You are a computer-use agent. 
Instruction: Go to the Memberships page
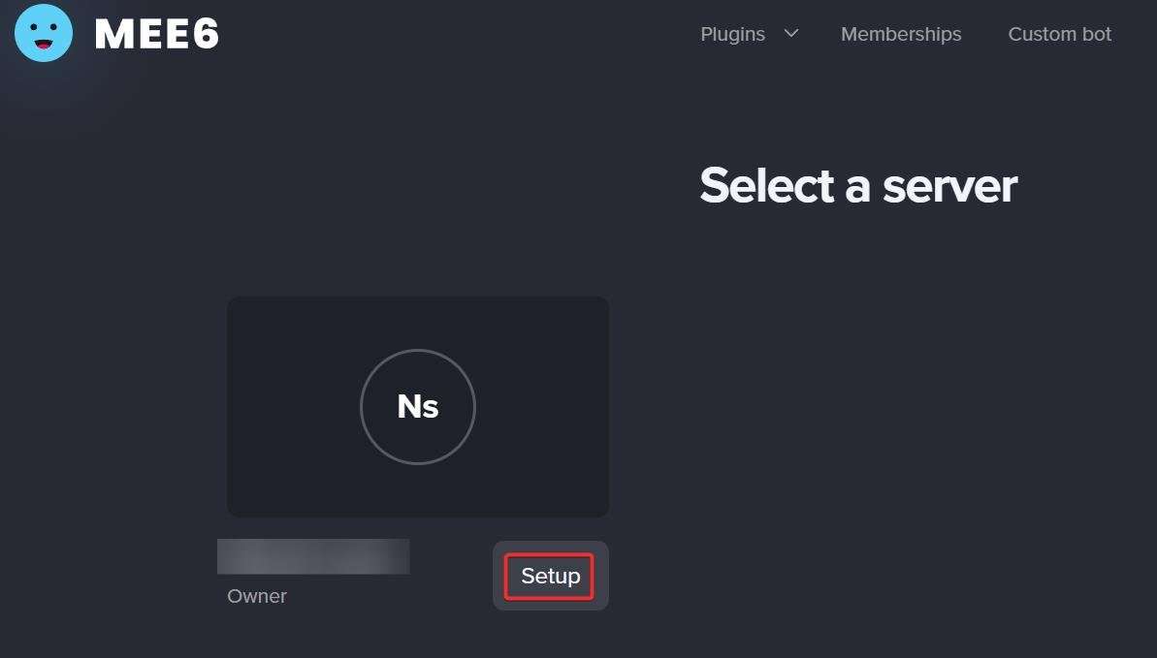click(x=901, y=34)
